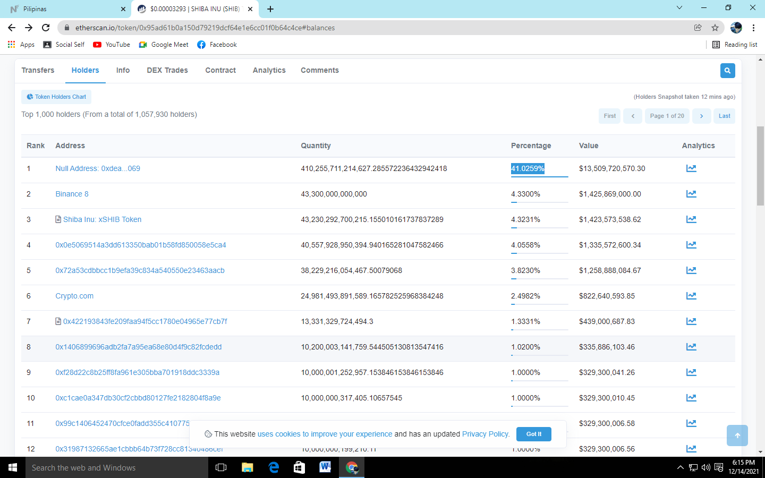Open Reading list panel

pyautogui.click(x=735, y=45)
